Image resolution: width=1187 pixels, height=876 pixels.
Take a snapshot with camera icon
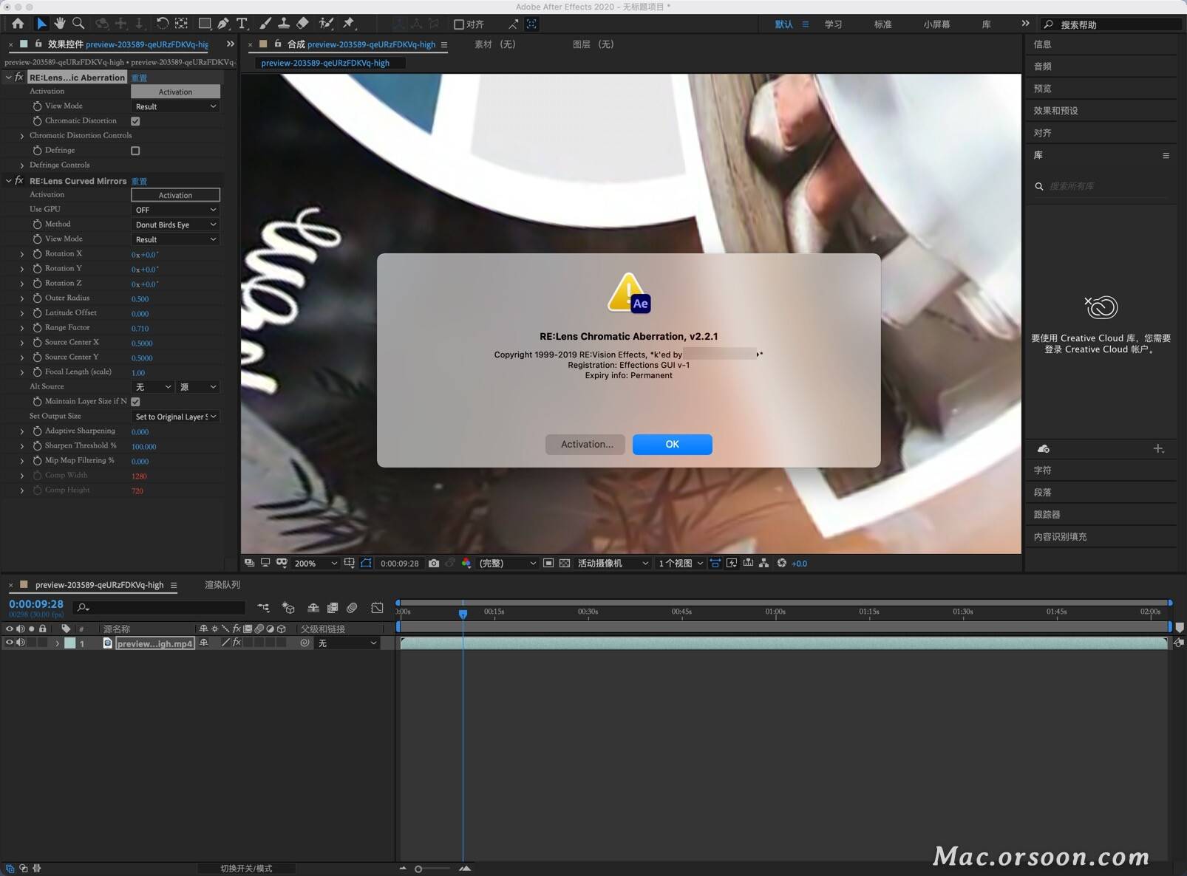[x=434, y=563]
